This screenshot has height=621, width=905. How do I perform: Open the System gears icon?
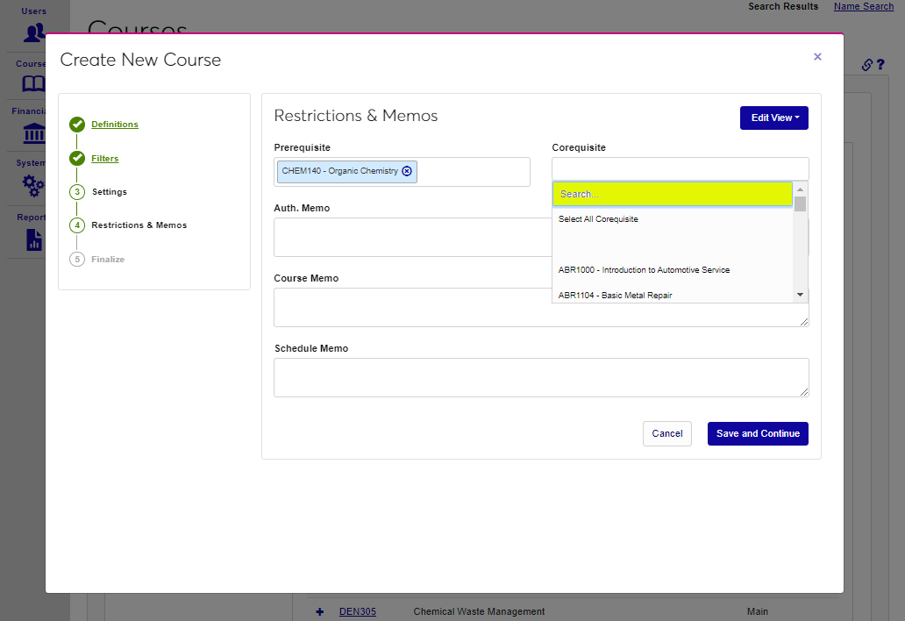coord(34,185)
